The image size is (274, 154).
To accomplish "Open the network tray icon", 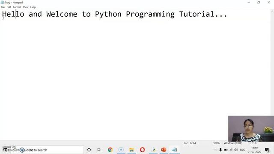I will pos(231,150).
